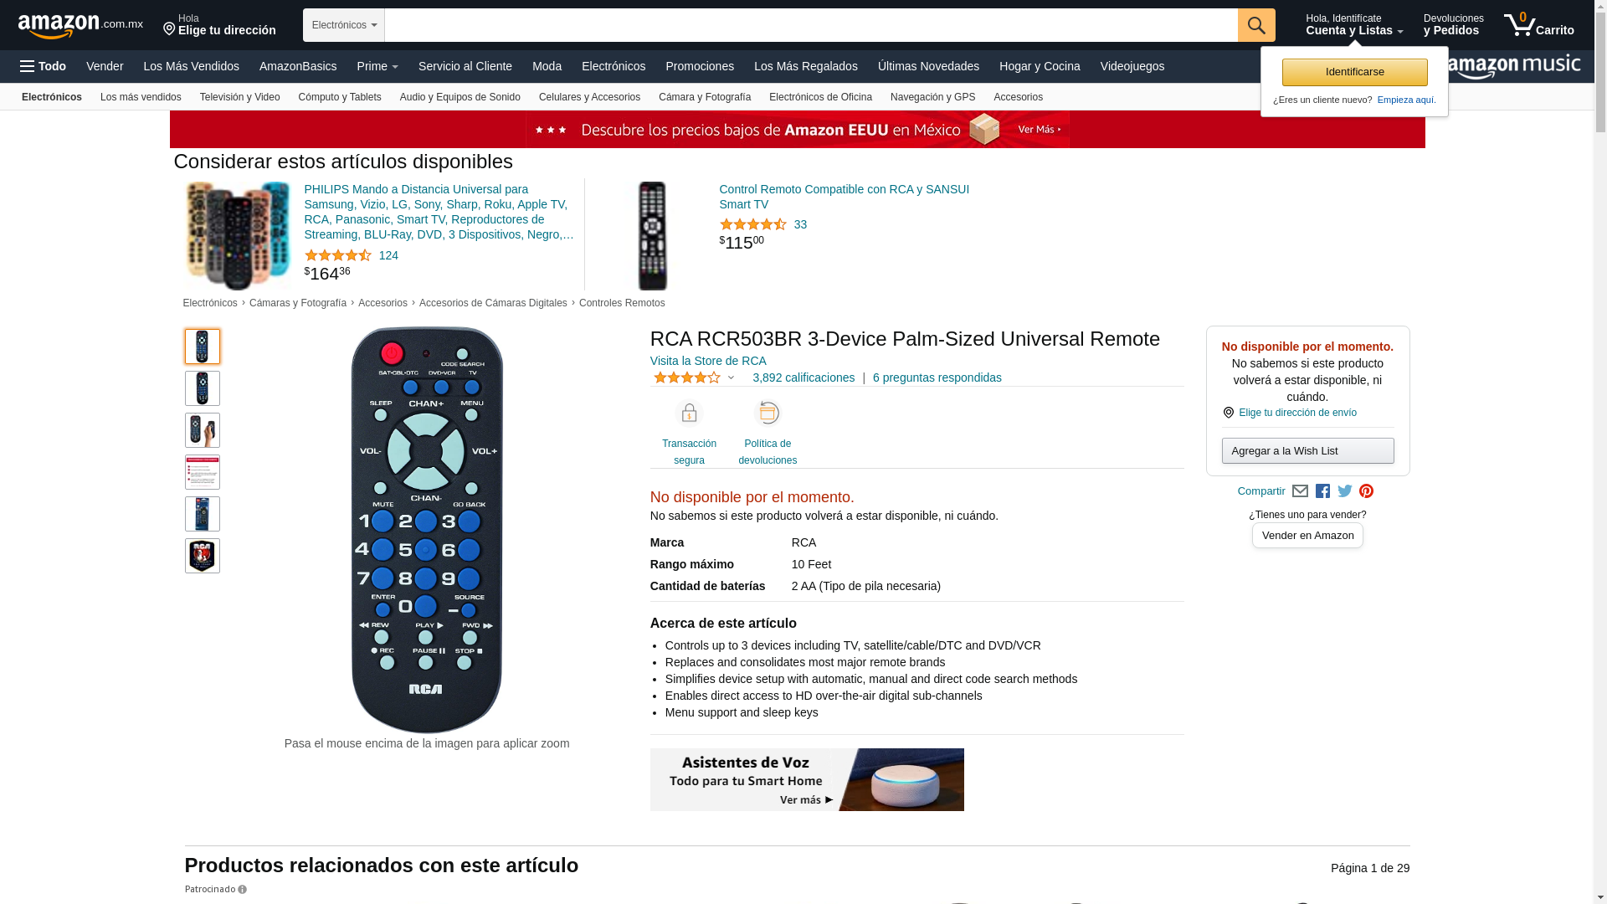The height and width of the screenshot is (904, 1607).
Task: Click Agregar a la Wish List button
Action: tap(1307, 451)
